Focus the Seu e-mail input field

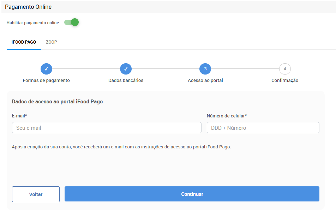click(x=107, y=128)
